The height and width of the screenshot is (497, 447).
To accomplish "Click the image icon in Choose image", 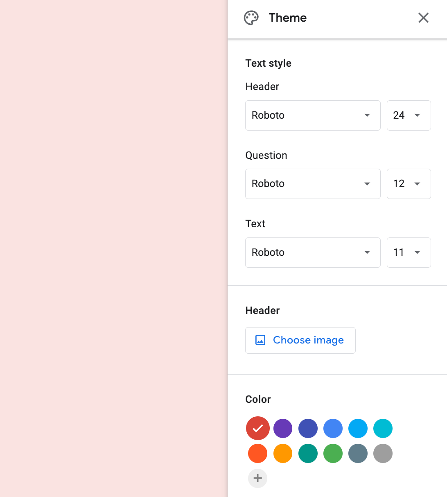I will tap(260, 340).
